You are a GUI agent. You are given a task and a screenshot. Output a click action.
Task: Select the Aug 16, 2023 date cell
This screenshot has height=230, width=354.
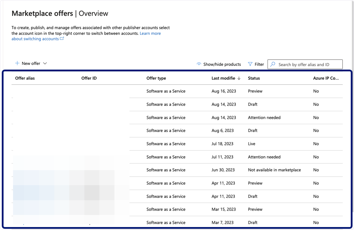224,91
